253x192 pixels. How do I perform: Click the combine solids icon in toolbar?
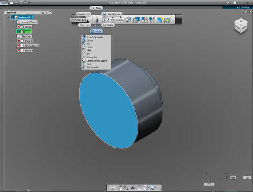click(x=137, y=20)
